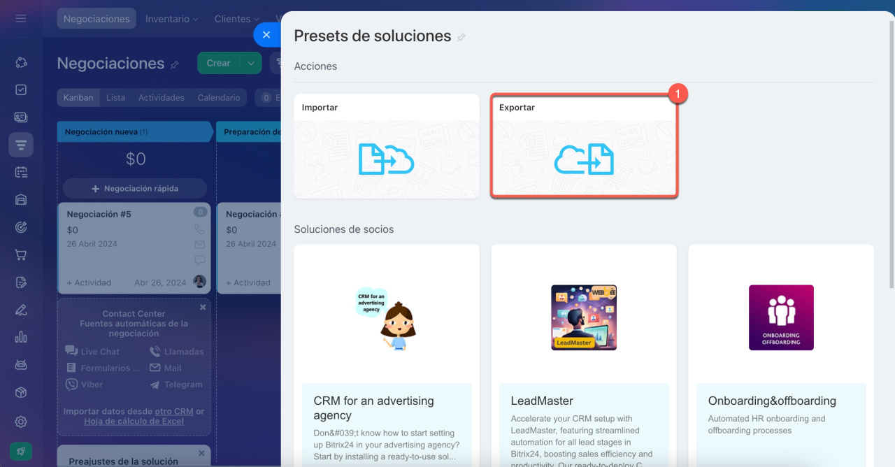Open the Onboarding&offboarding solution thumbnail
Image resolution: width=895 pixels, height=467 pixels.
[x=781, y=317]
